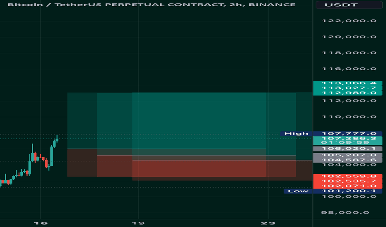Click the 110,000.0 price axis tick
This screenshot has width=386, height=227.
tap(349, 116)
